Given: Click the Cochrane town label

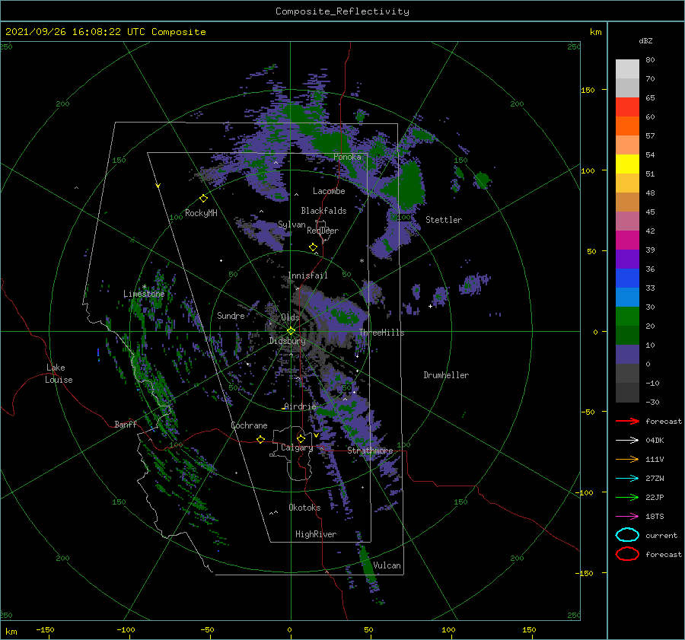Looking at the screenshot, I should 249,425.
